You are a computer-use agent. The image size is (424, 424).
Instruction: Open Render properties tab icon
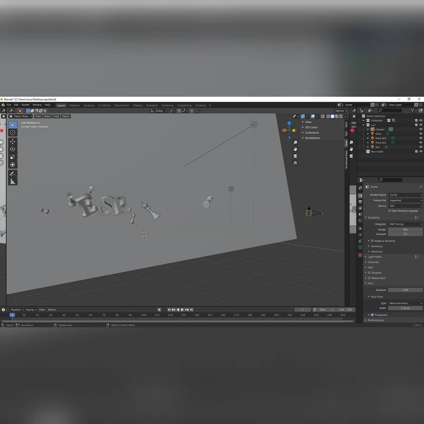pos(360,195)
